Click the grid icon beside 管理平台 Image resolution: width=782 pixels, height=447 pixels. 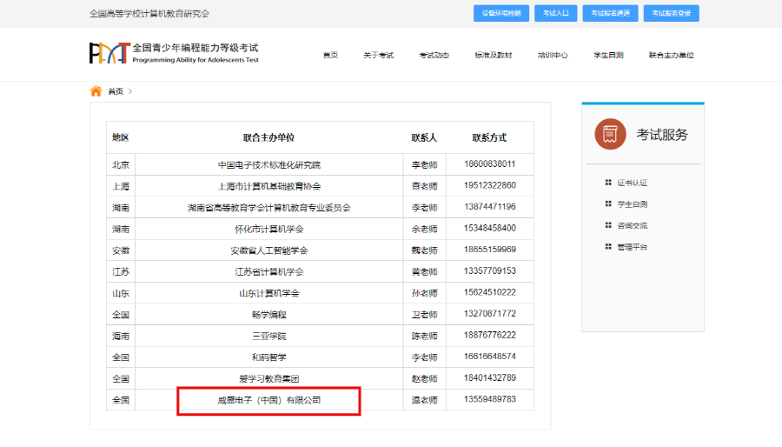tap(608, 247)
